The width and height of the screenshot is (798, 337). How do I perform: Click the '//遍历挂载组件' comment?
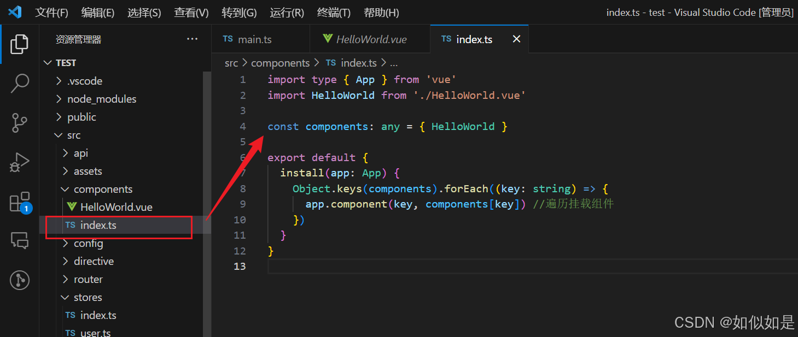pyautogui.click(x=573, y=204)
